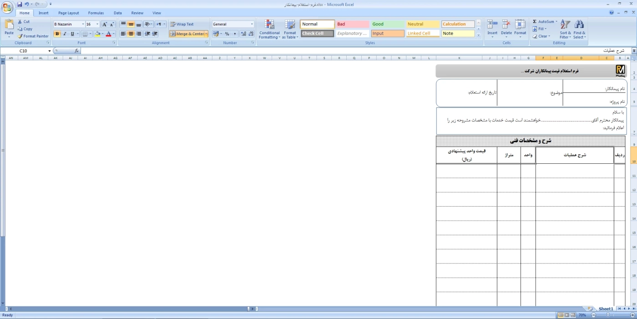The image size is (637, 319).
Task: Align text to the left
Action: tap(123, 34)
